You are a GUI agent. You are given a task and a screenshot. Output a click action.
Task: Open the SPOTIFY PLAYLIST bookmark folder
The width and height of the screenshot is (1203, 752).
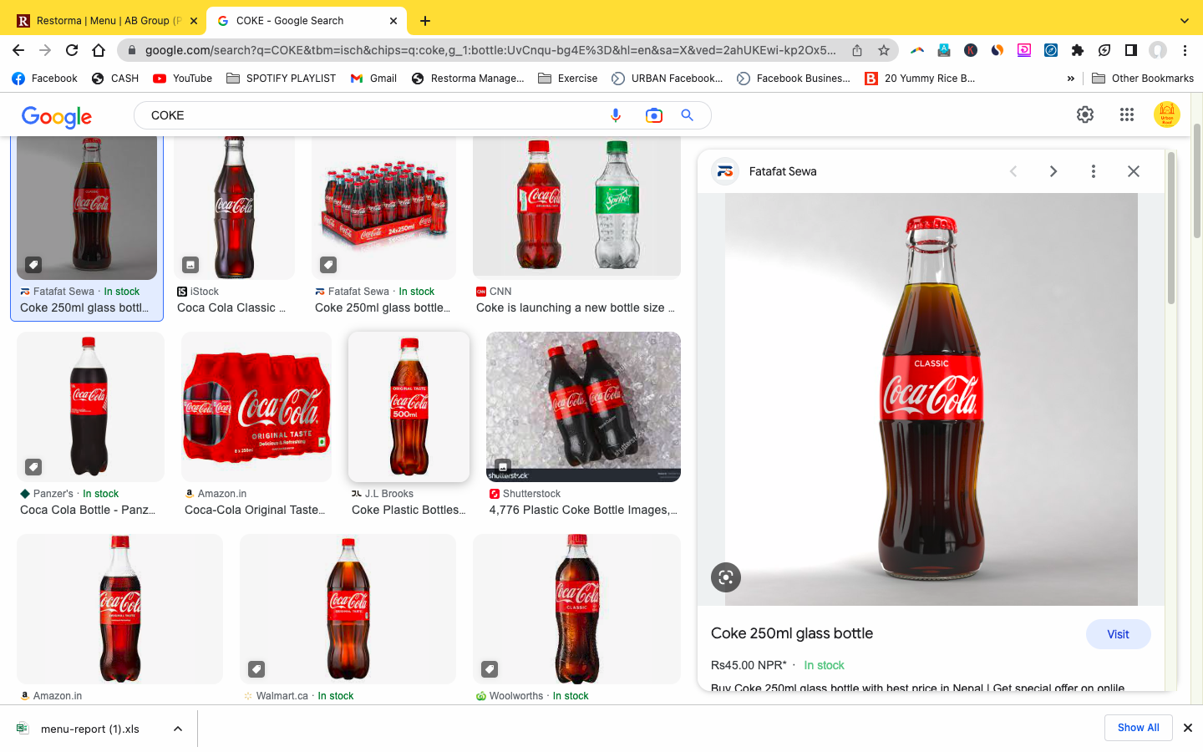coord(282,79)
